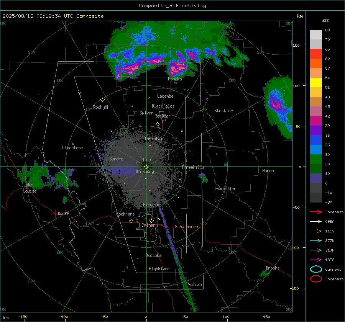Click the yellow diamond marker near Cochrane

(131, 221)
